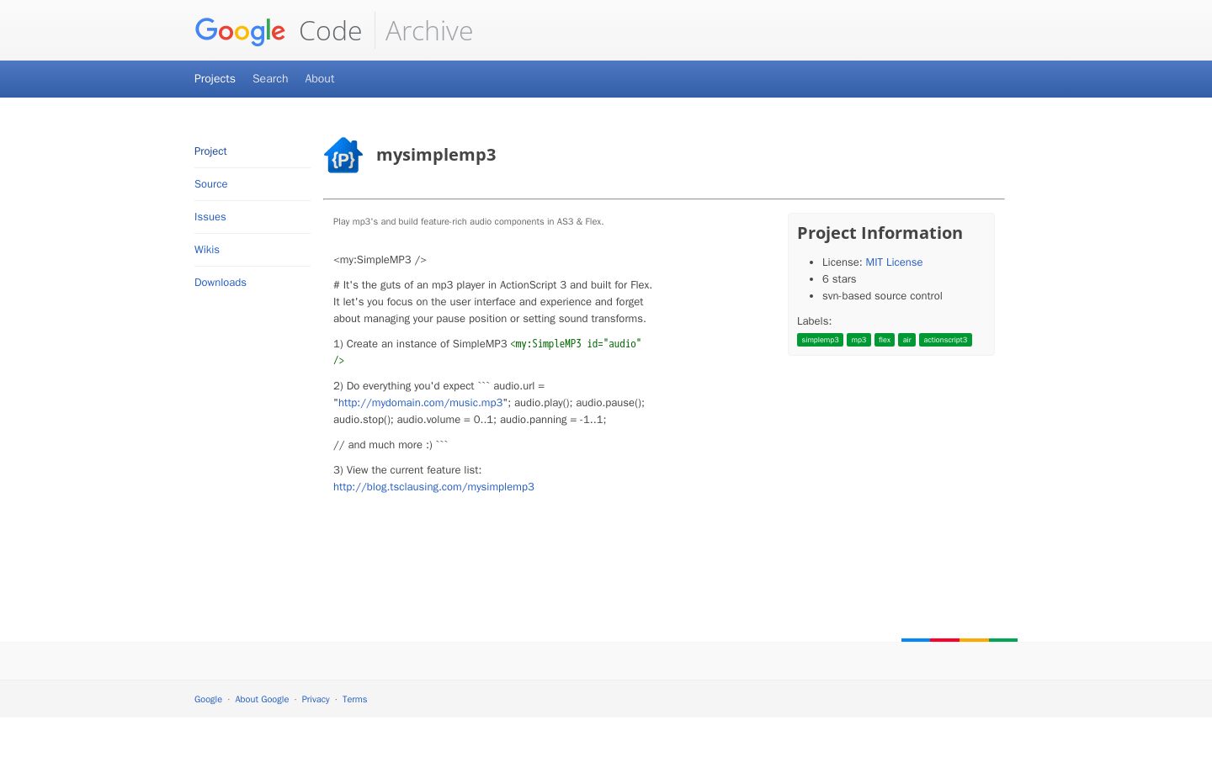Click the Google footer link
The width and height of the screenshot is (1212, 757).
208,700
